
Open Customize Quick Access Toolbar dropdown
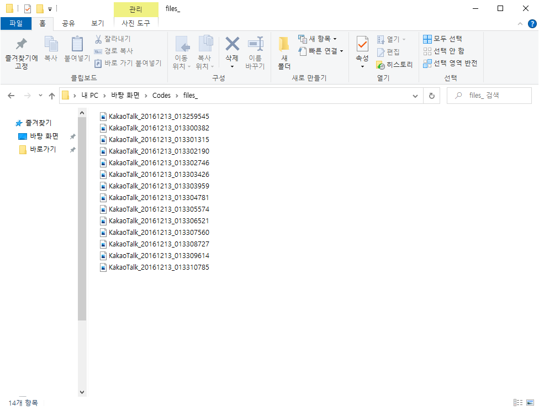coord(50,9)
